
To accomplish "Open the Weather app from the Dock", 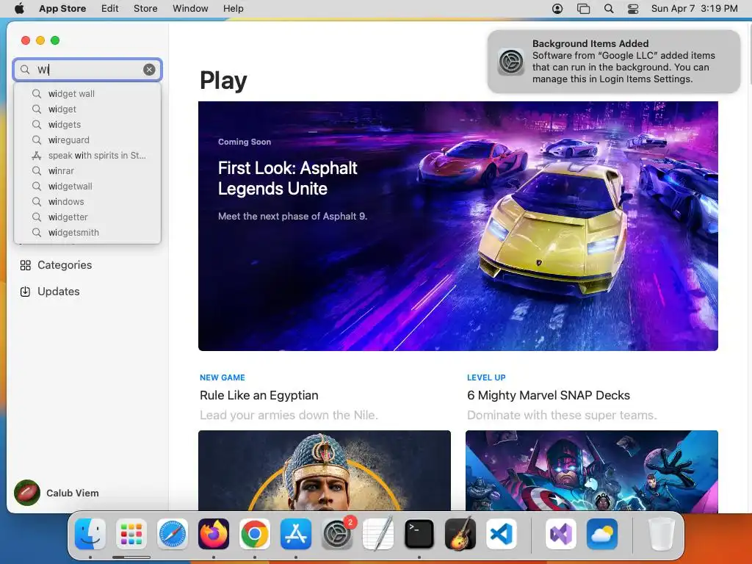I will coord(602,534).
